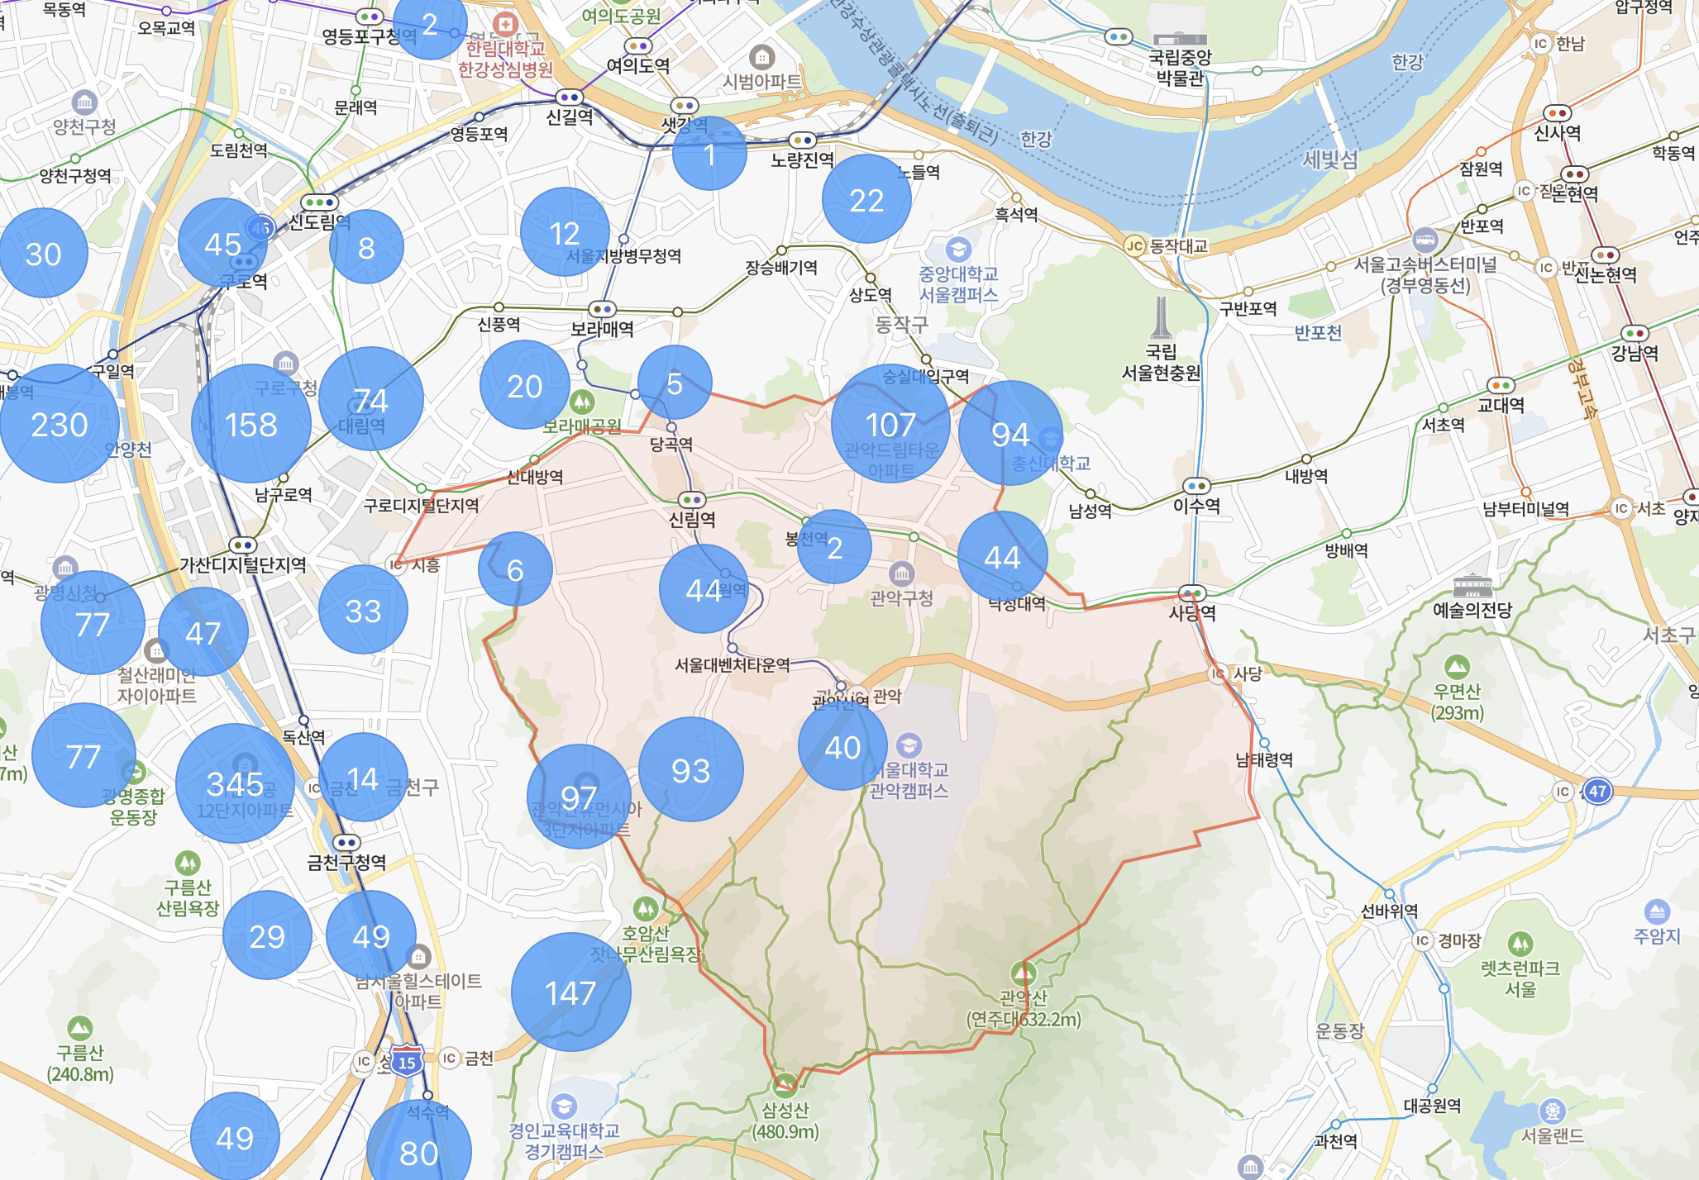Open the 40 cluster near 서울대학교
The height and width of the screenshot is (1180, 1699).
[842, 746]
